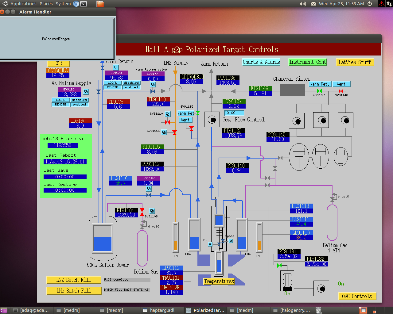Open terminal launcher in top panel
Viewport: 393px width, 314px height.
click(x=84, y=4)
